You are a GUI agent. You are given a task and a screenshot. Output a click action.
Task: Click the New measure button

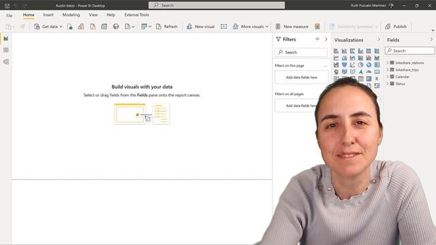tap(292, 27)
